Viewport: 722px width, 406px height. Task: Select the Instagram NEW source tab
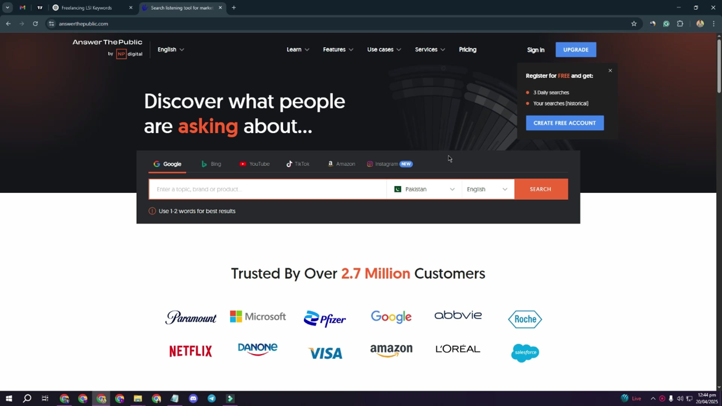(x=390, y=164)
